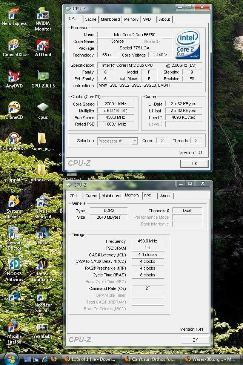Launch Mozilla Firefox desktop icon
Viewport: 243px width, 365px height.
14,332
